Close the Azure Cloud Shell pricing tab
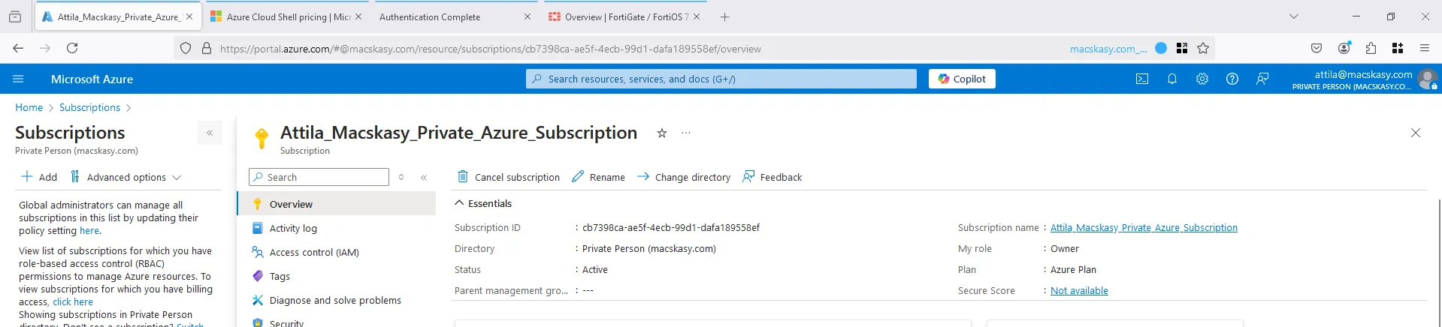1442x327 pixels. (358, 16)
